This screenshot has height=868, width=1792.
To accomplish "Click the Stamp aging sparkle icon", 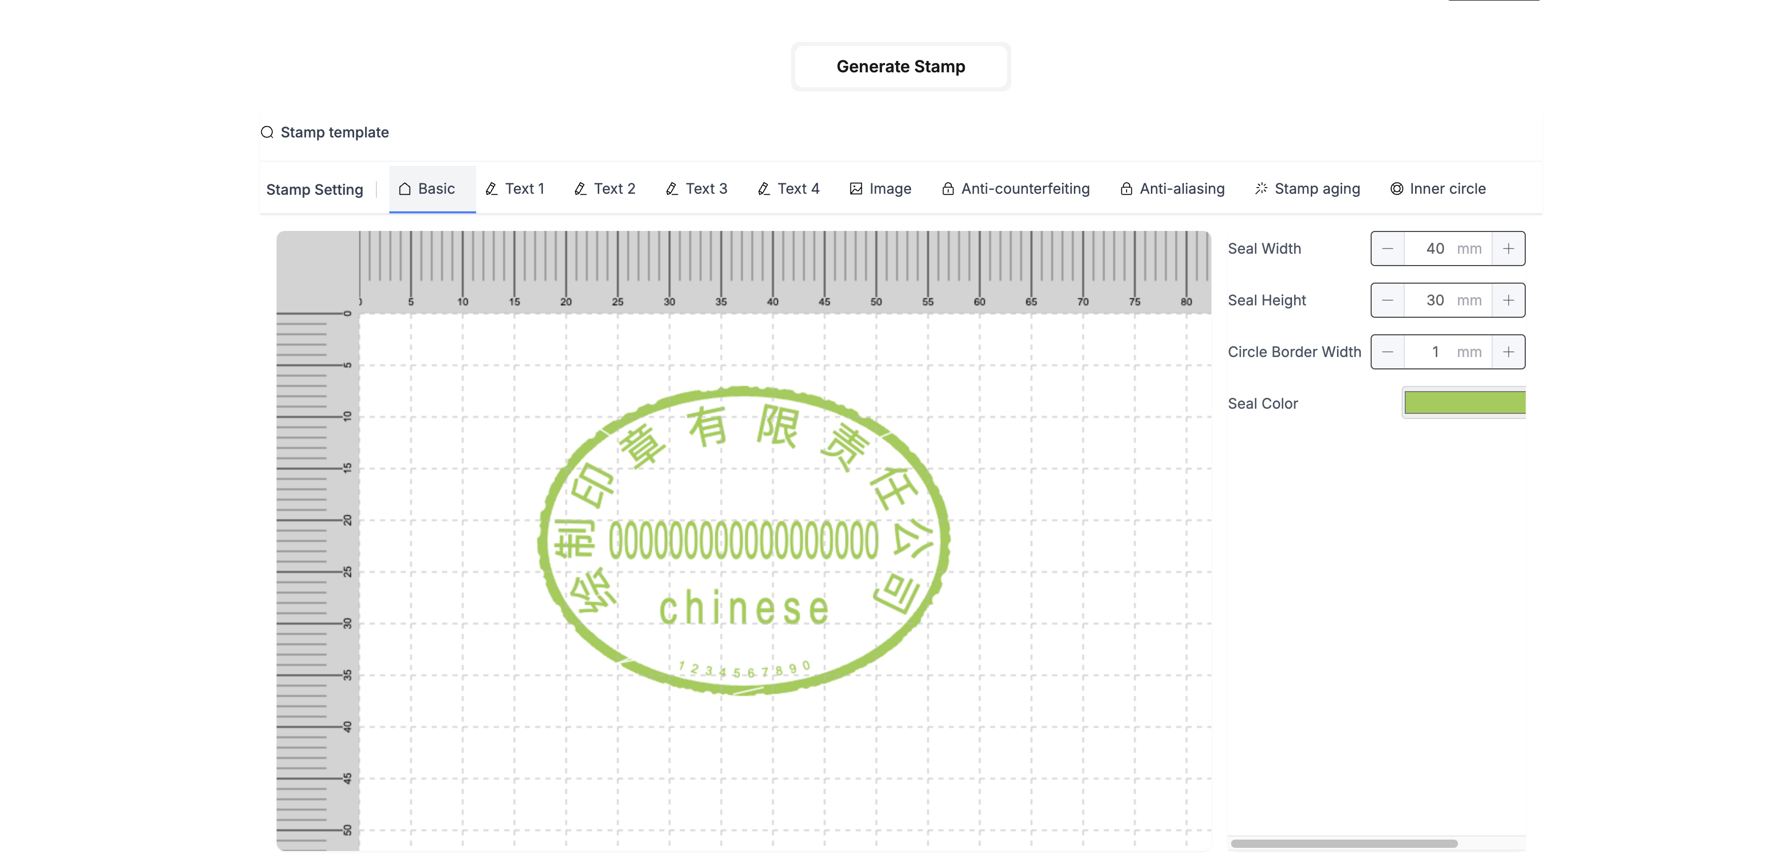I will [1261, 189].
